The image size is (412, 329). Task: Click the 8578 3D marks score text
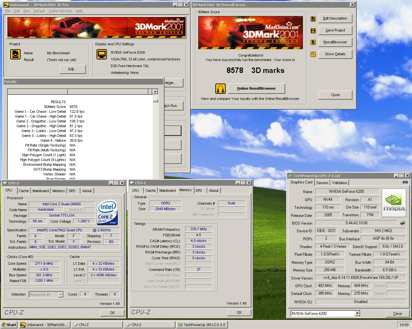pyautogui.click(x=256, y=71)
